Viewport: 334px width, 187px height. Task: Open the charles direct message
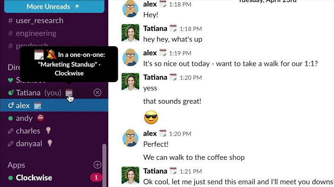[28, 131]
